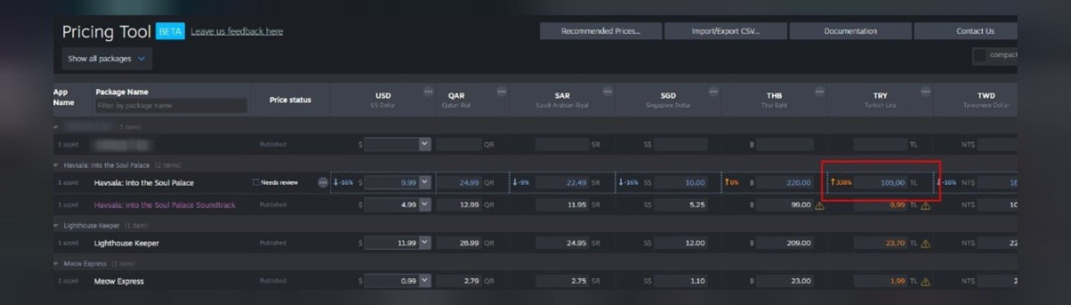Click the Contact Us button

click(966, 31)
